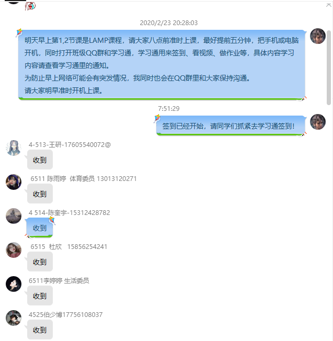Select the 签到已经开始 sign-in reminder message
Screen dimensions: 333x341
click(x=231, y=126)
